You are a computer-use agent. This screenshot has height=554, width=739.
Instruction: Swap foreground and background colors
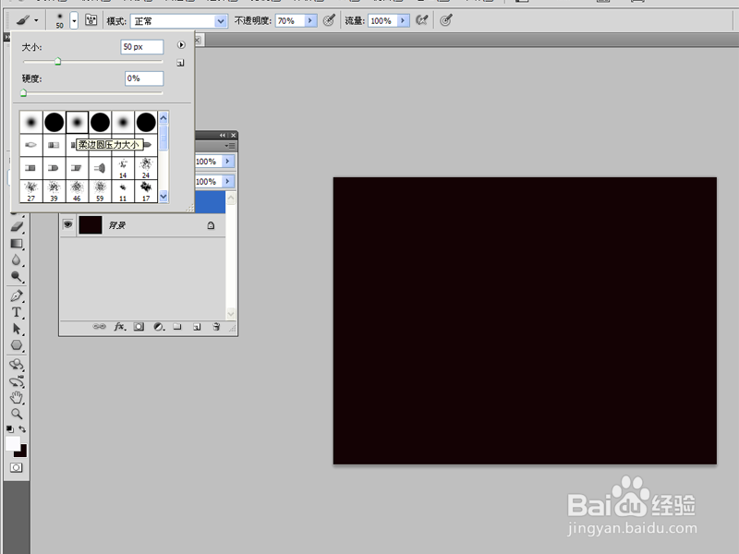pyautogui.click(x=22, y=429)
